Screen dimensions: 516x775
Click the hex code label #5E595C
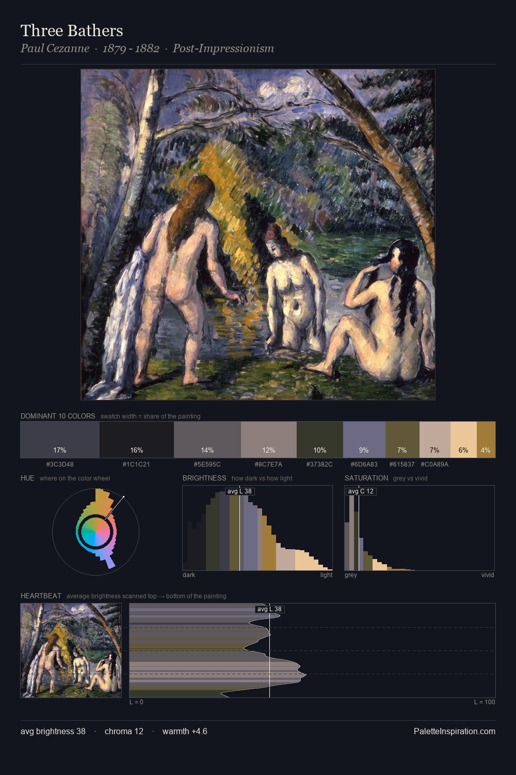pyautogui.click(x=207, y=464)
